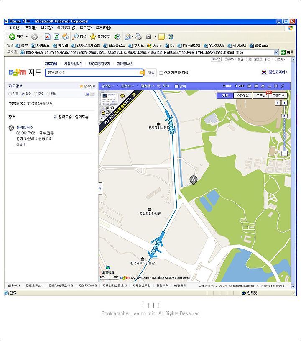Switch results to detailed list view icon
Image resolution: width=301 pixels, height=341 pixels.
87,94
